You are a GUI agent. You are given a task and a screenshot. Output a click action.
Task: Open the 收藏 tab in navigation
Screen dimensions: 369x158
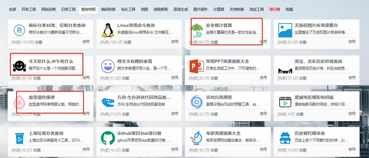click(289, 9)
